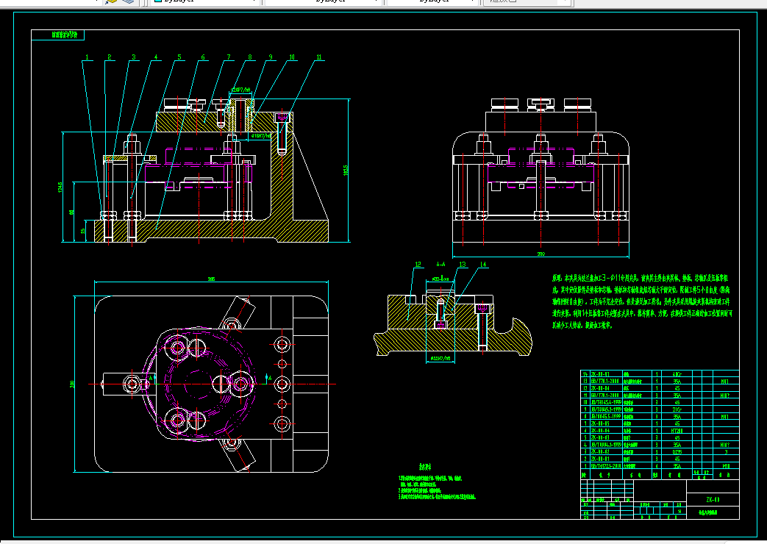The width and height of the screenshot is (767, 544).
Task: Select leader callout number 5 in front view
Action: click(x=179, y=57)
